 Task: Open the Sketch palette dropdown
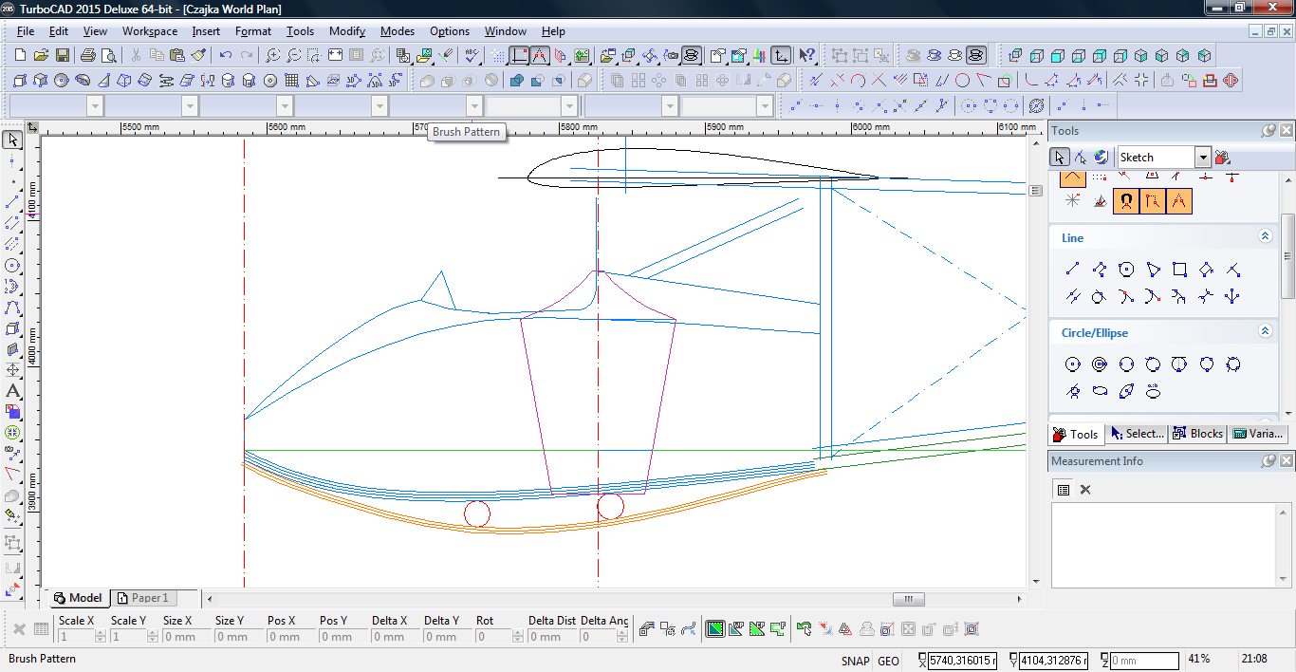(1202, 158)
